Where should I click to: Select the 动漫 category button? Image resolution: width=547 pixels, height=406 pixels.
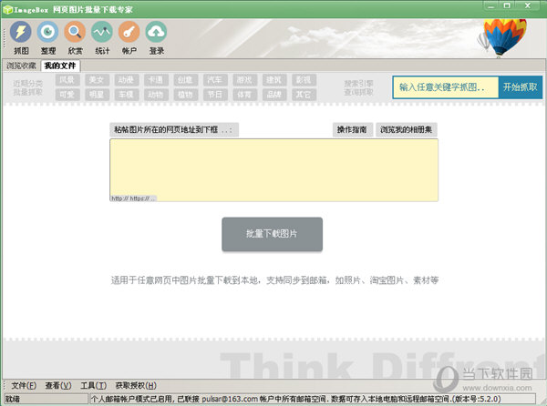tap(127, 80)
